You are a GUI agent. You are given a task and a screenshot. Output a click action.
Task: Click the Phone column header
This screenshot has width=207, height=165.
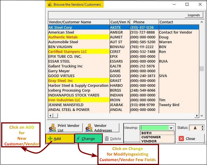tap(144, 22)
